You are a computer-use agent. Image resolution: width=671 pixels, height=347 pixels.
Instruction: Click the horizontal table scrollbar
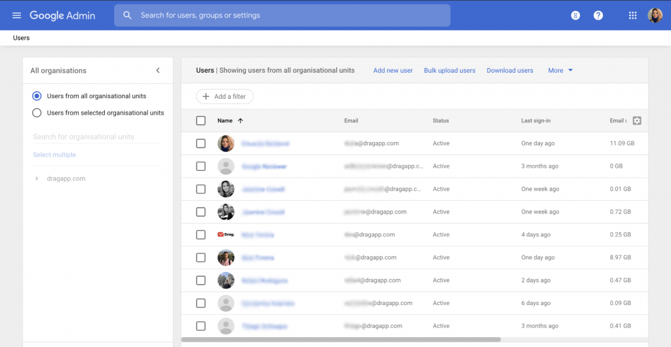click(x=341, y=340)
